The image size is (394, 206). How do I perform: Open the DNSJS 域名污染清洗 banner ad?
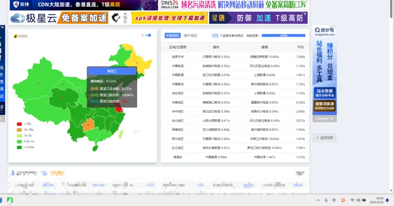tap(233, 5)
